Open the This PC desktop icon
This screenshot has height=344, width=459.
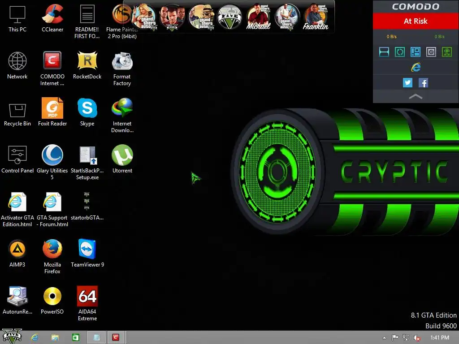(x=17, y=18)
